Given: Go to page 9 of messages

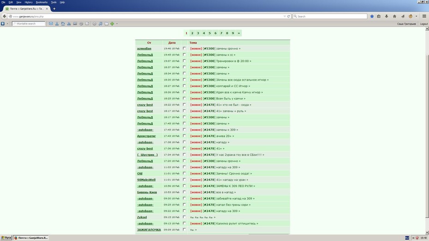Looking at the screenshot, I should 233,33.
